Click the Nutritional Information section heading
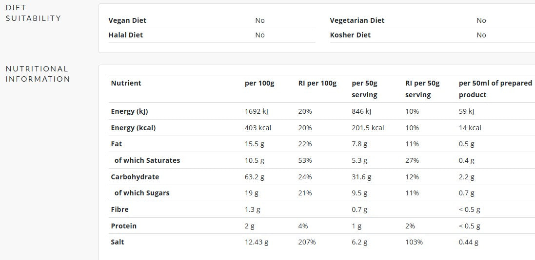Viewport: 535px width, 260px height. pos(38,74)
